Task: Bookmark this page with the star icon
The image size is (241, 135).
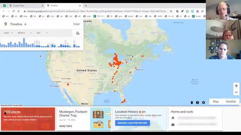Action: pos(171,11)
